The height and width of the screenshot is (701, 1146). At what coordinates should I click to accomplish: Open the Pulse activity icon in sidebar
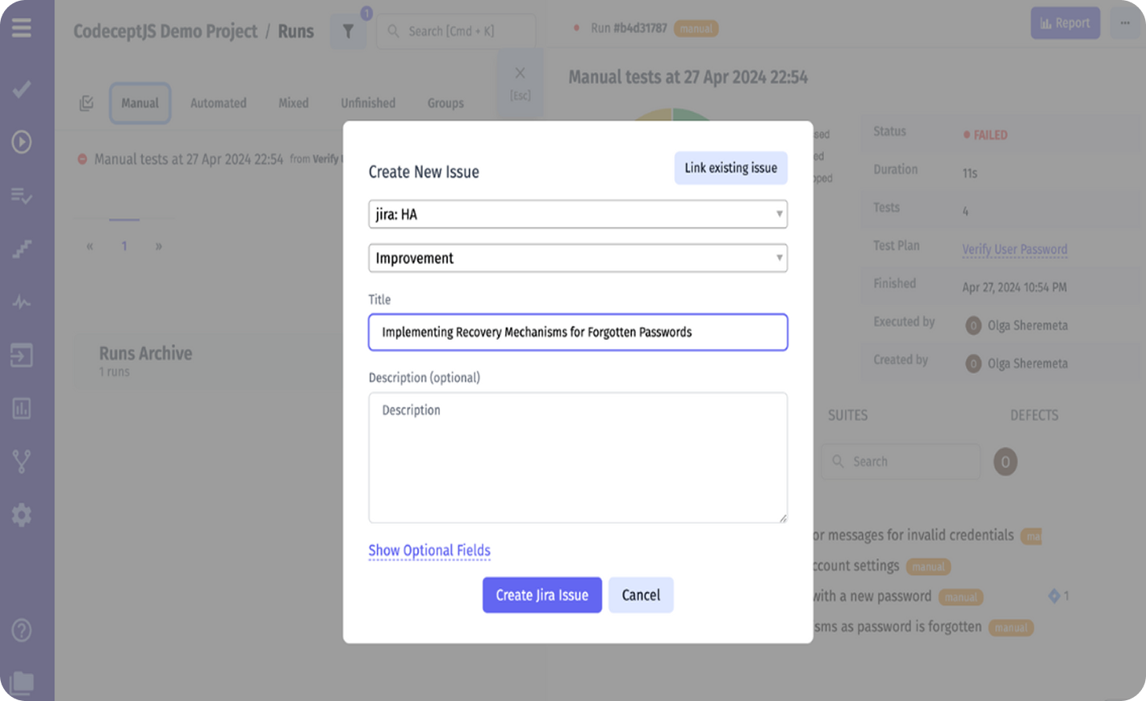(x=22, y=302)
